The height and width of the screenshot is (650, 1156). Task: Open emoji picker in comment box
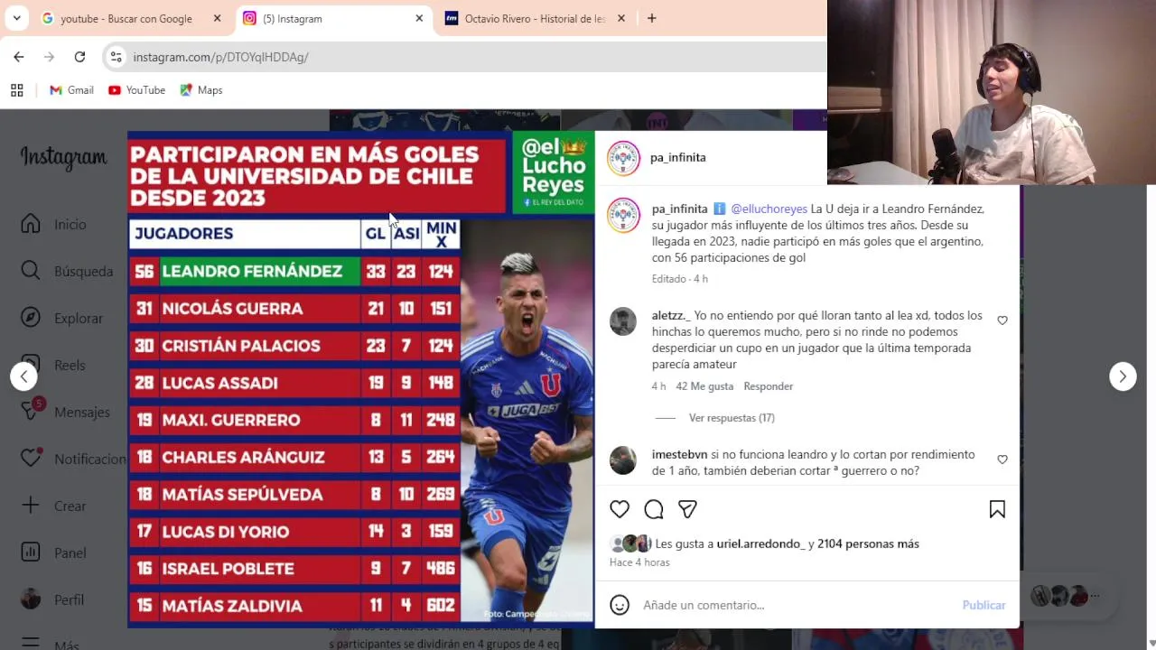tap(620, 605)
